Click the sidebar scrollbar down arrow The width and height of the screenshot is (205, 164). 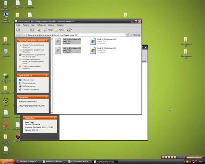[52, 113]
